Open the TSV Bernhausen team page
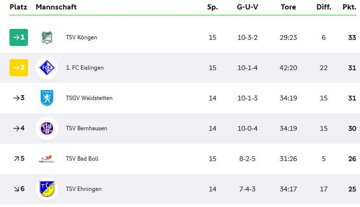This screenshot has height=207, width=360. (86, 128)
